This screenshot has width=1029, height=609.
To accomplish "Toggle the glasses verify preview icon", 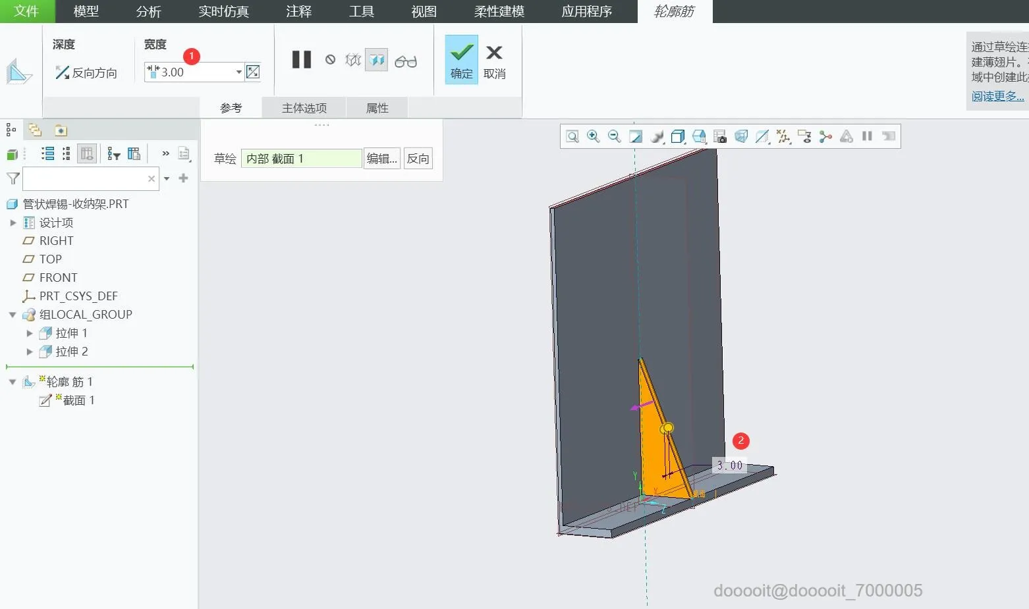I will (406, 61).
